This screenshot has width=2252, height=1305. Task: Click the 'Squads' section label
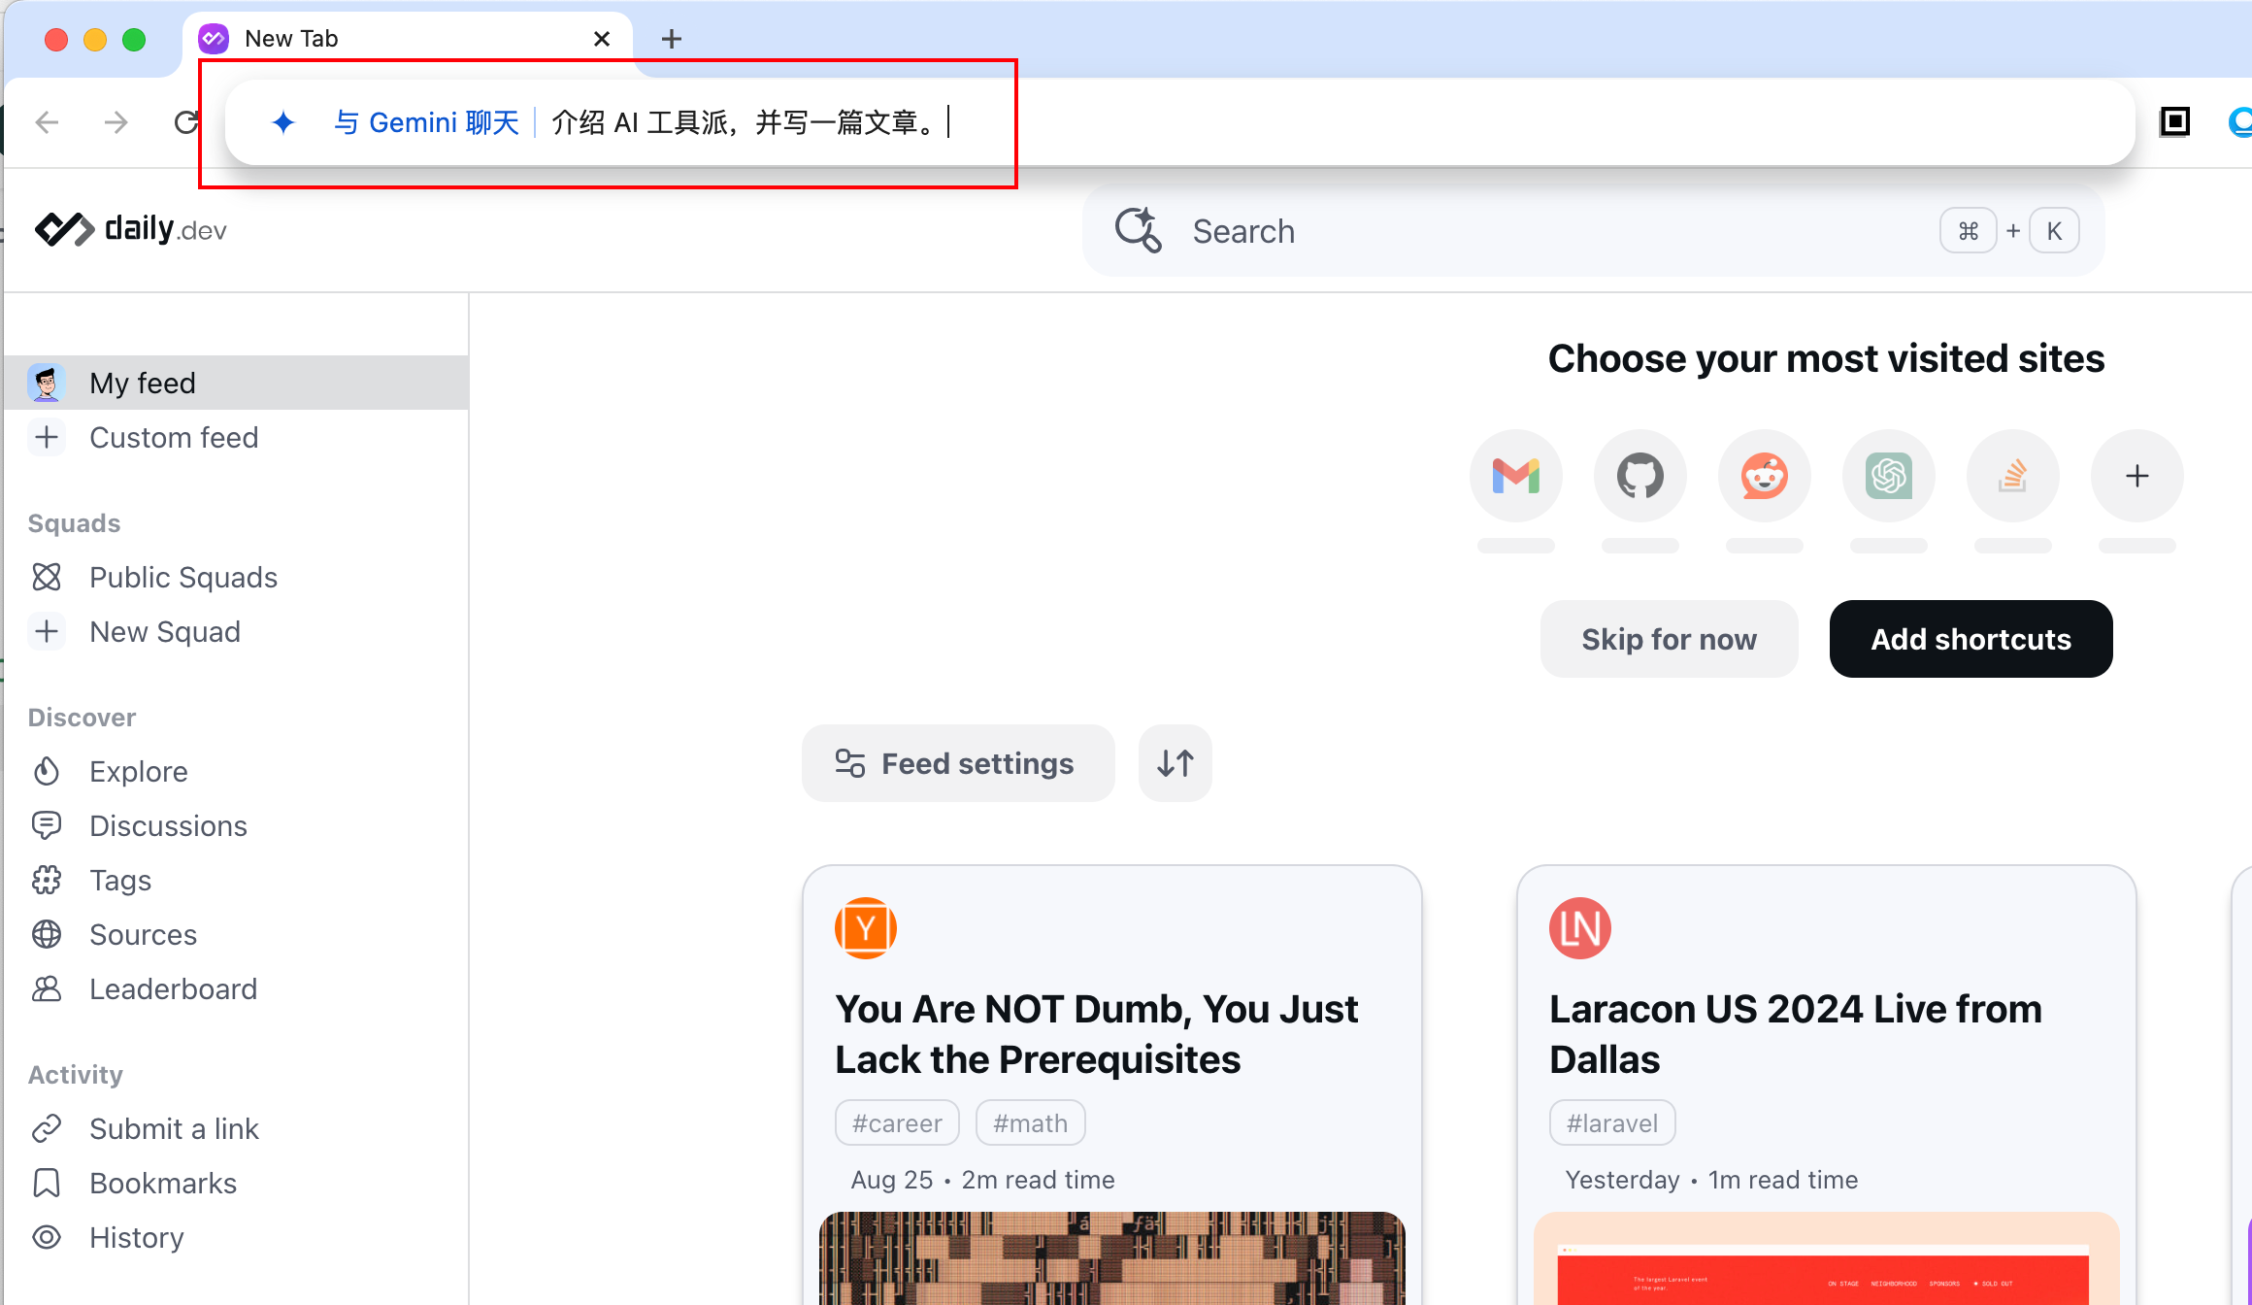click(74, 523)
